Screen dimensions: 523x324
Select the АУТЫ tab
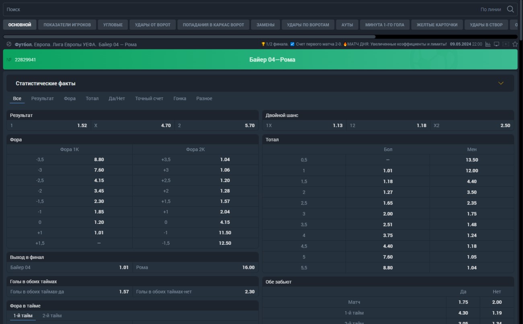(347, 25)
